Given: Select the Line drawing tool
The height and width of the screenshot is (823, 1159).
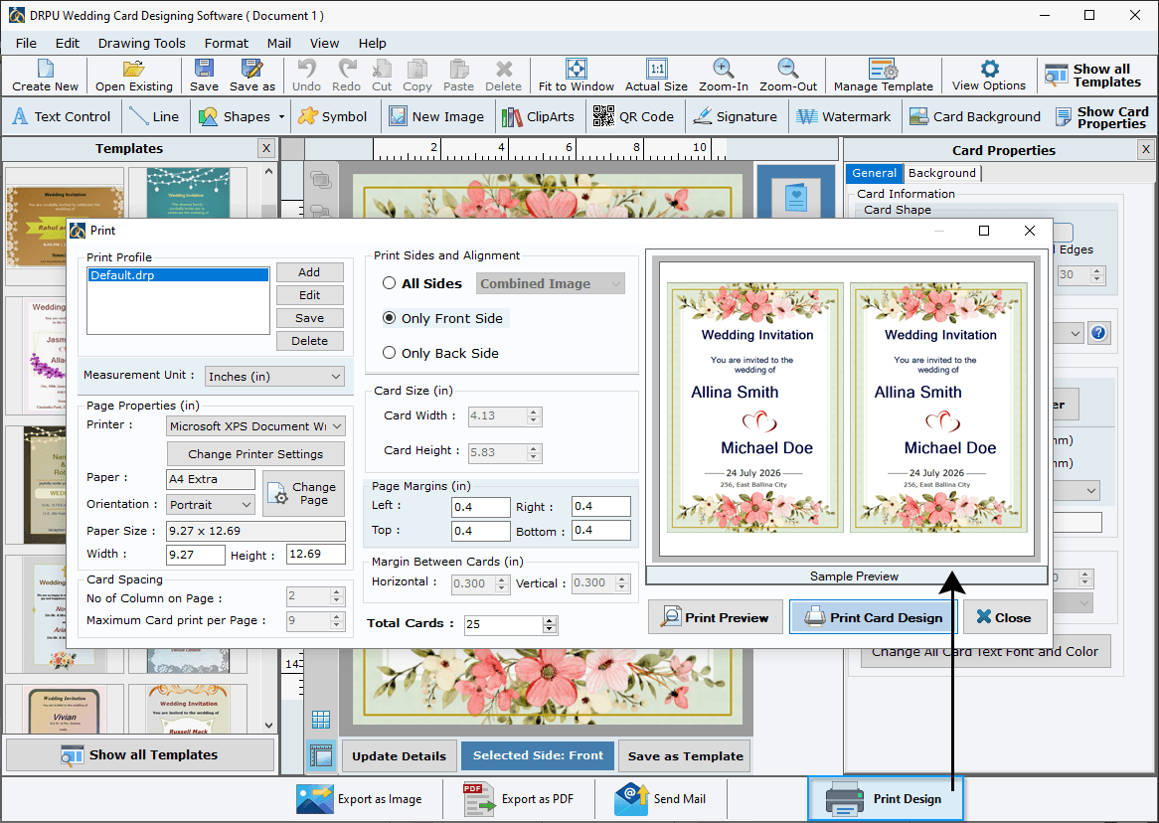Looking at the screenshot, I should (154, 116).
